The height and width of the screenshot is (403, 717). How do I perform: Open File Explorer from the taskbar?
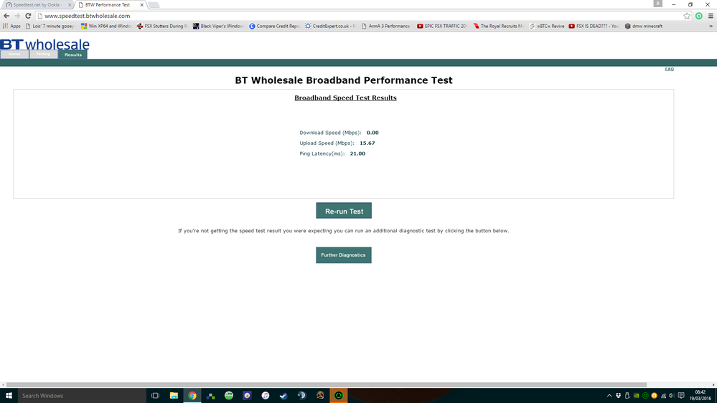[174, 396]
